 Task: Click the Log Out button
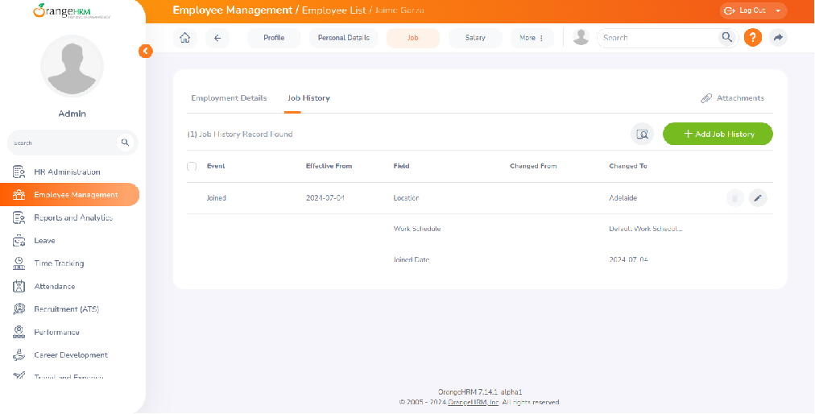[754, 11]
